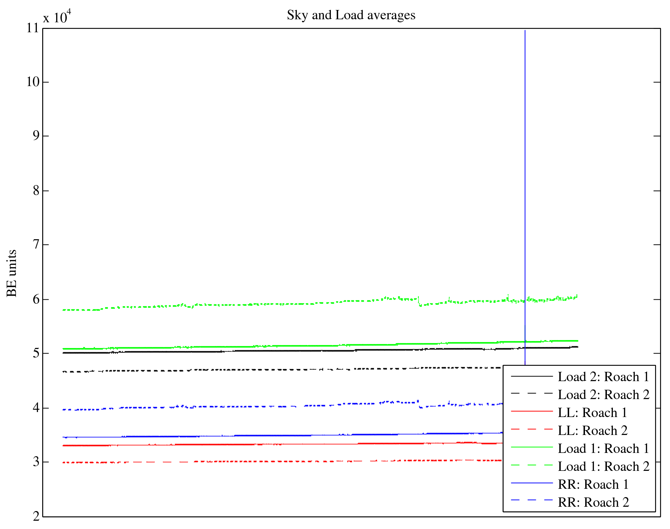Screen dimensions: 670x529
Task: Select the 'LL: Roach 2' legend label
Action: (x=592, y=431)
